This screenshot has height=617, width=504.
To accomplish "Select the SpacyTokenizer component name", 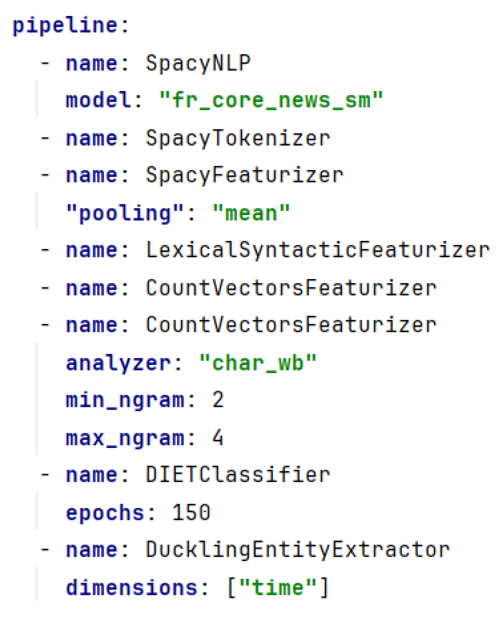I will pyautogui.click(x=237, y=138).
